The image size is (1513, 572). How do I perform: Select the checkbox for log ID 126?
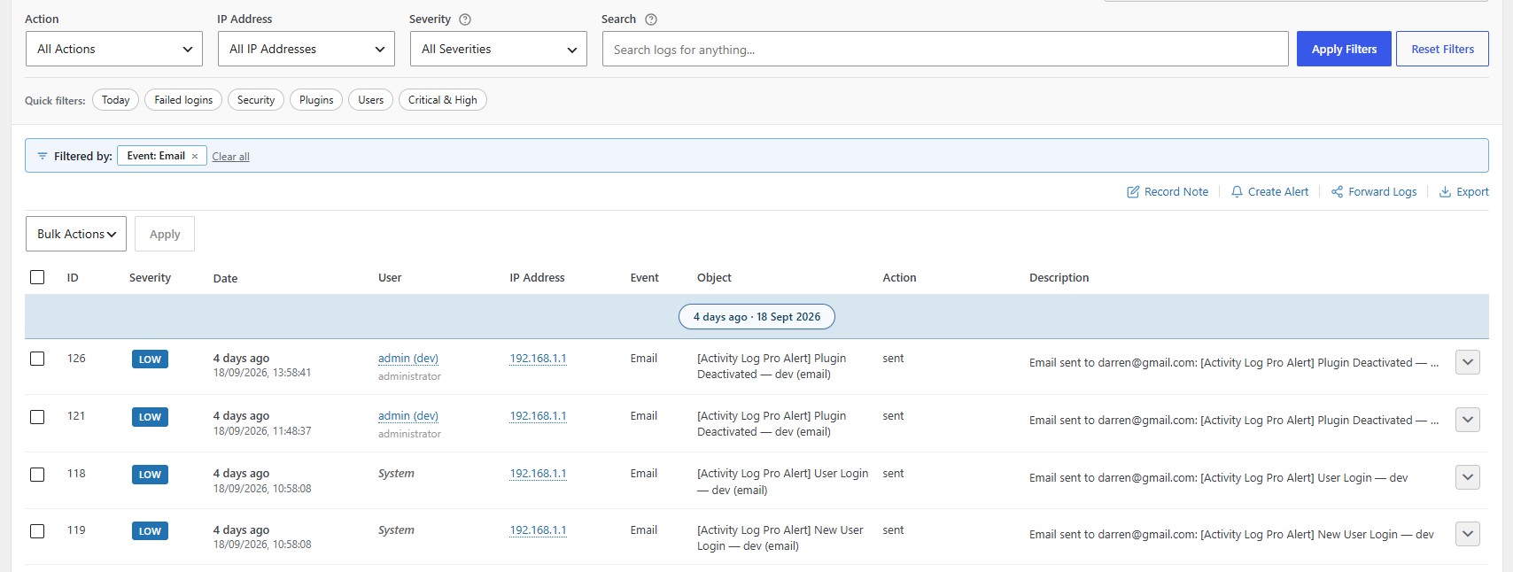pos(37,359)
